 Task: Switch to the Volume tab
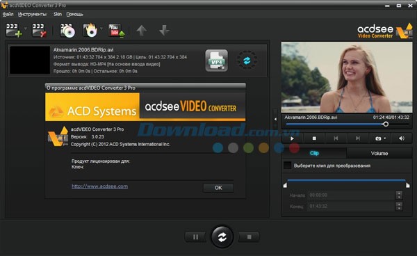(379, 153)
